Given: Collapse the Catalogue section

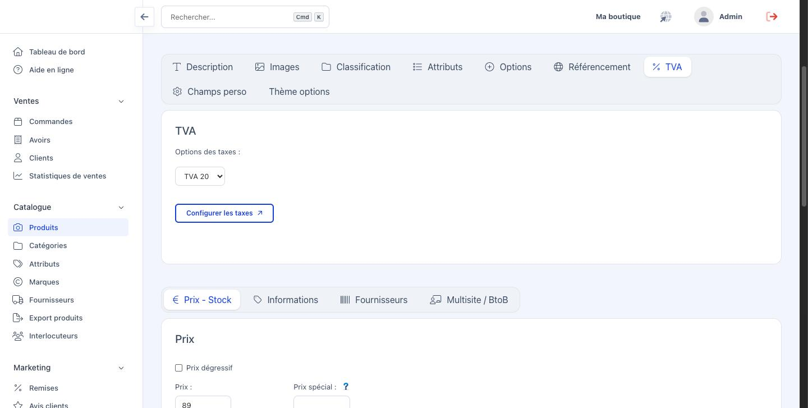Looking at the screenshot, I should click(x=121, y=207).
